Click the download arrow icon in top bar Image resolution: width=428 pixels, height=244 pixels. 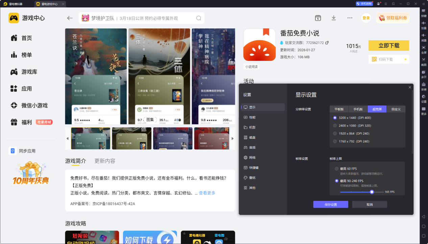pos(334,18)
